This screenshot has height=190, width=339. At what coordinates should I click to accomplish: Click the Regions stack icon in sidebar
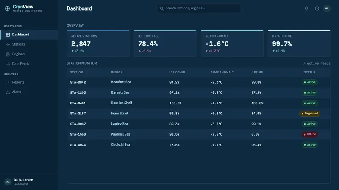8,54
